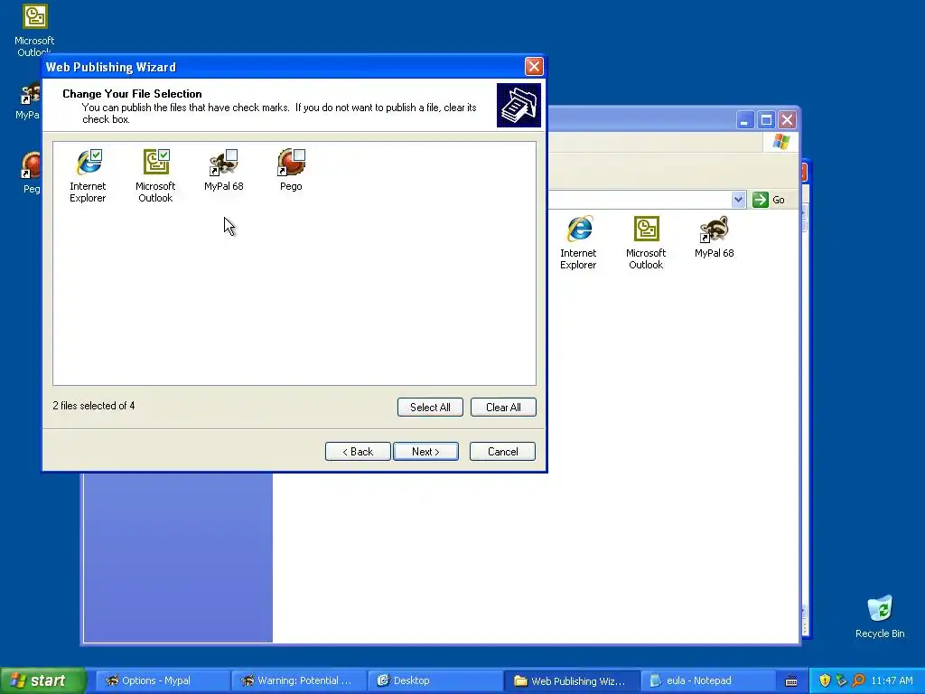Click the safely remove hardware tray icon

841,680
